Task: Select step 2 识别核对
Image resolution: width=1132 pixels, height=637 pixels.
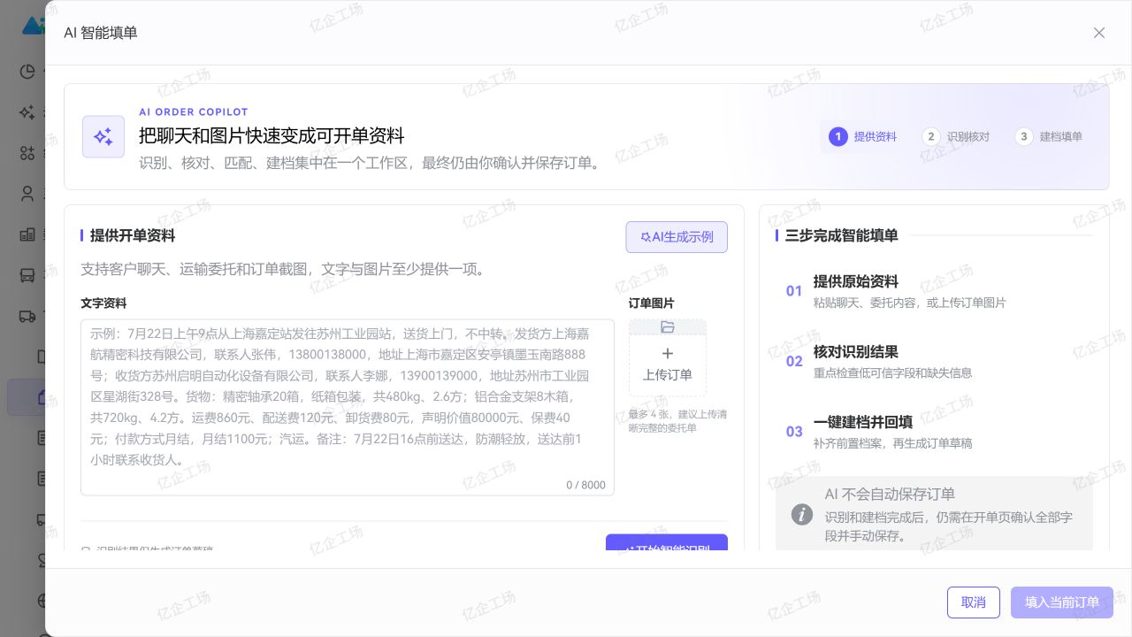Action: (956, 136)
